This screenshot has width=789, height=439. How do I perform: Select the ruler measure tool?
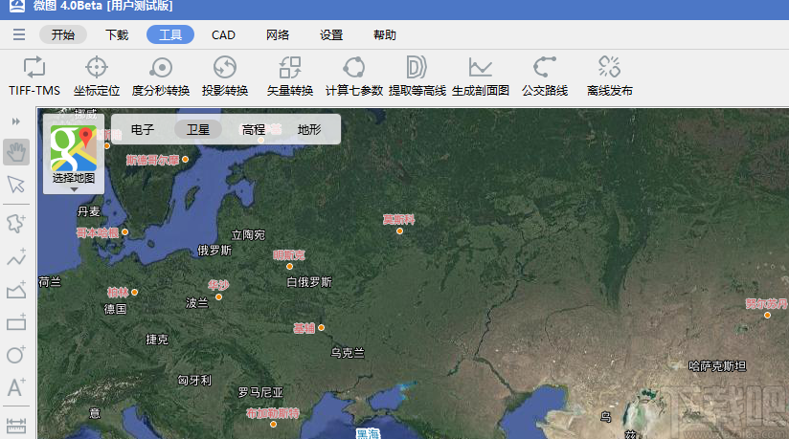pos(16,426)
